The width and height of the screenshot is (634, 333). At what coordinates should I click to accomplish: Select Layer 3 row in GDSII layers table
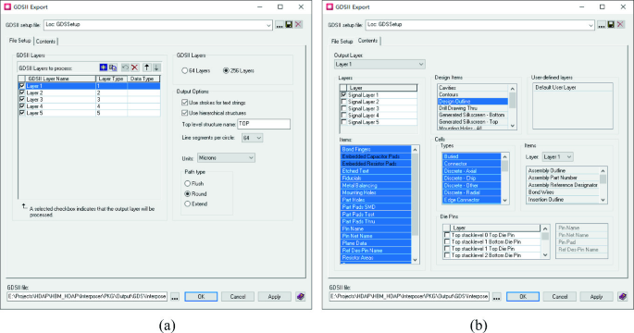[x=89, y=99]
